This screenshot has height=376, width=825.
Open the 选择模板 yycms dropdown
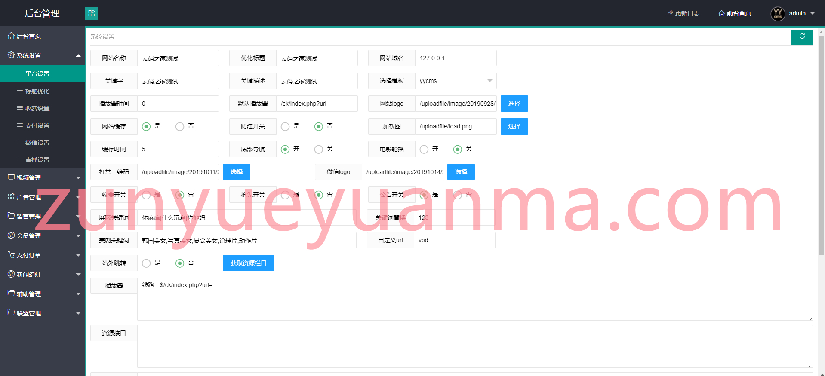pos(456,81)
